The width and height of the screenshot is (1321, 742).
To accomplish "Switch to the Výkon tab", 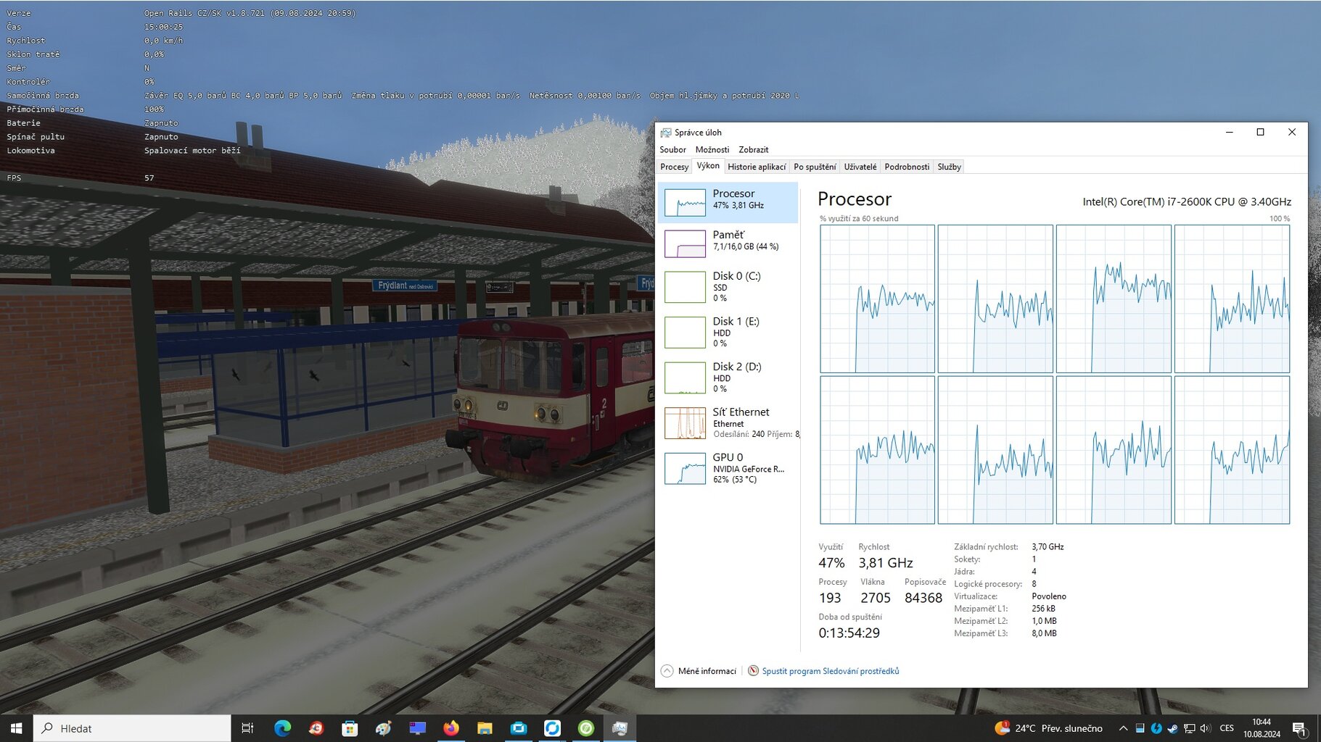I will pos(708,166).
